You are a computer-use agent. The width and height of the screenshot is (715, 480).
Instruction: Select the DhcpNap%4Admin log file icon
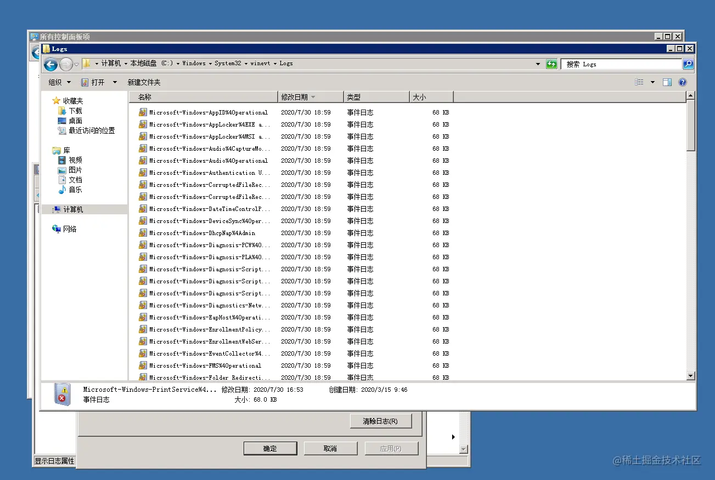[143, 233]
